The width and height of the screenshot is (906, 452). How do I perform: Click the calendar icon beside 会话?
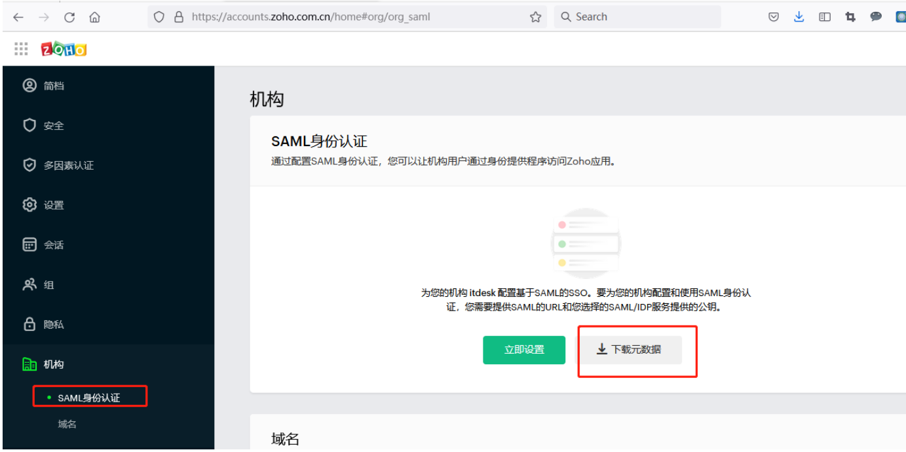pos(29,244)
